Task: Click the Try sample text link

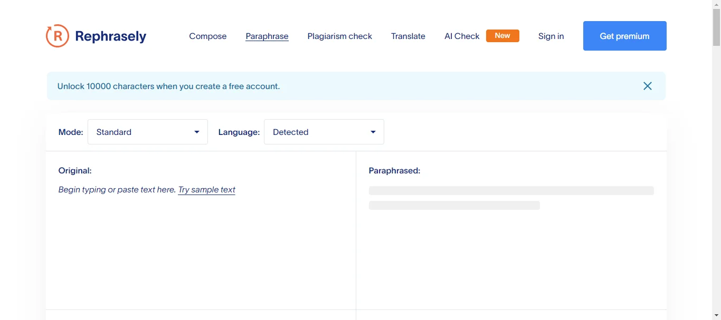Action: (x=207, y=190)
